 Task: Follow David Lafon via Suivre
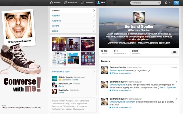coord(61,93)
